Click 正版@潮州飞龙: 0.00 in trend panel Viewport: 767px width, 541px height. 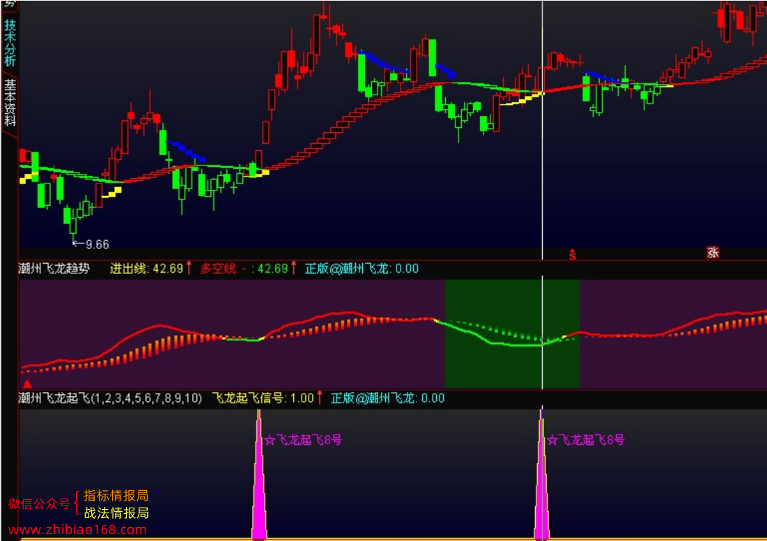pos(362,268)
